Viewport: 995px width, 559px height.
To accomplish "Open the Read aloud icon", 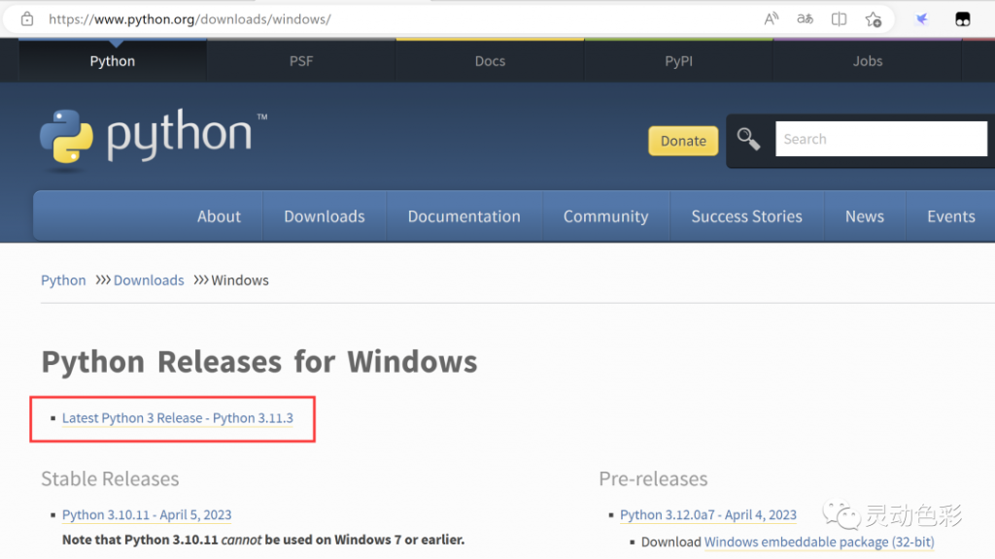I will [x=771, y=19].
